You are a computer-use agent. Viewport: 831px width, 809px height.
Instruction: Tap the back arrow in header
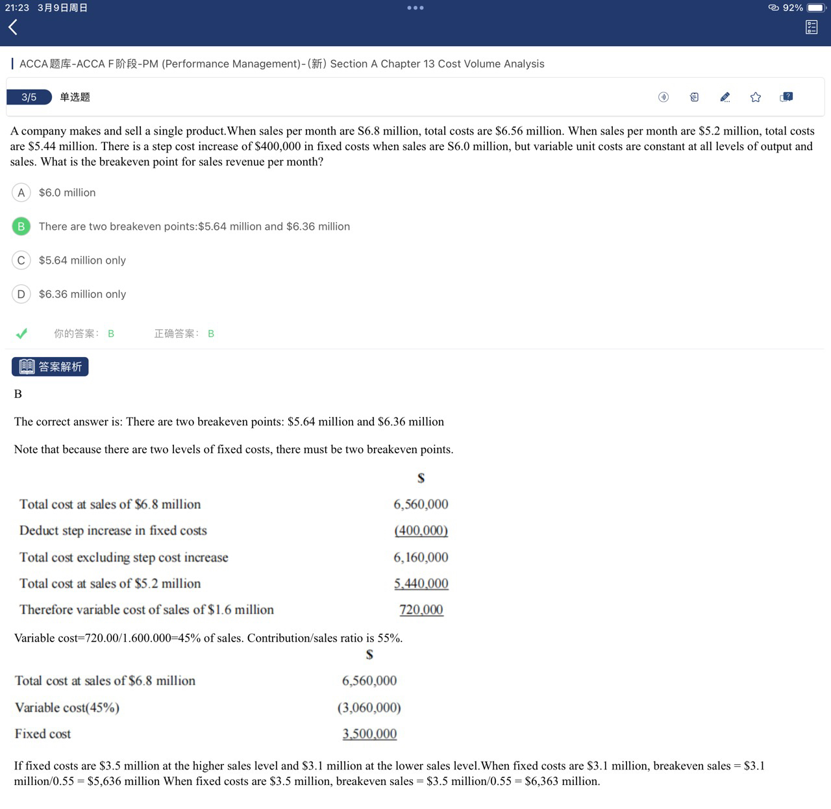coord(13,27)
